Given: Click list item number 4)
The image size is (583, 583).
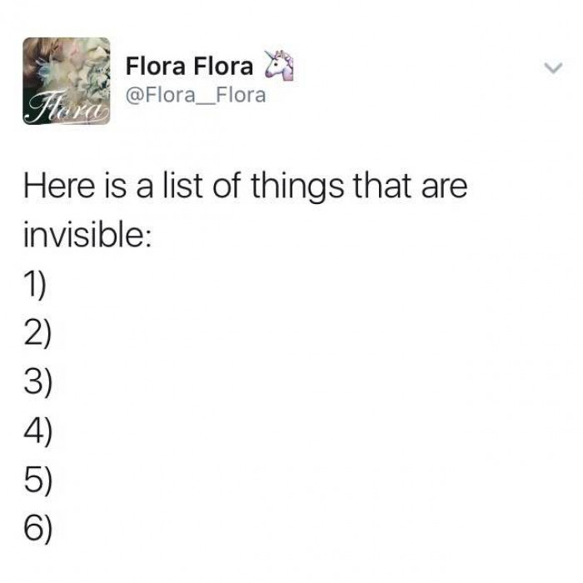Looking at the screenshot, I should [x=37, y=430].
